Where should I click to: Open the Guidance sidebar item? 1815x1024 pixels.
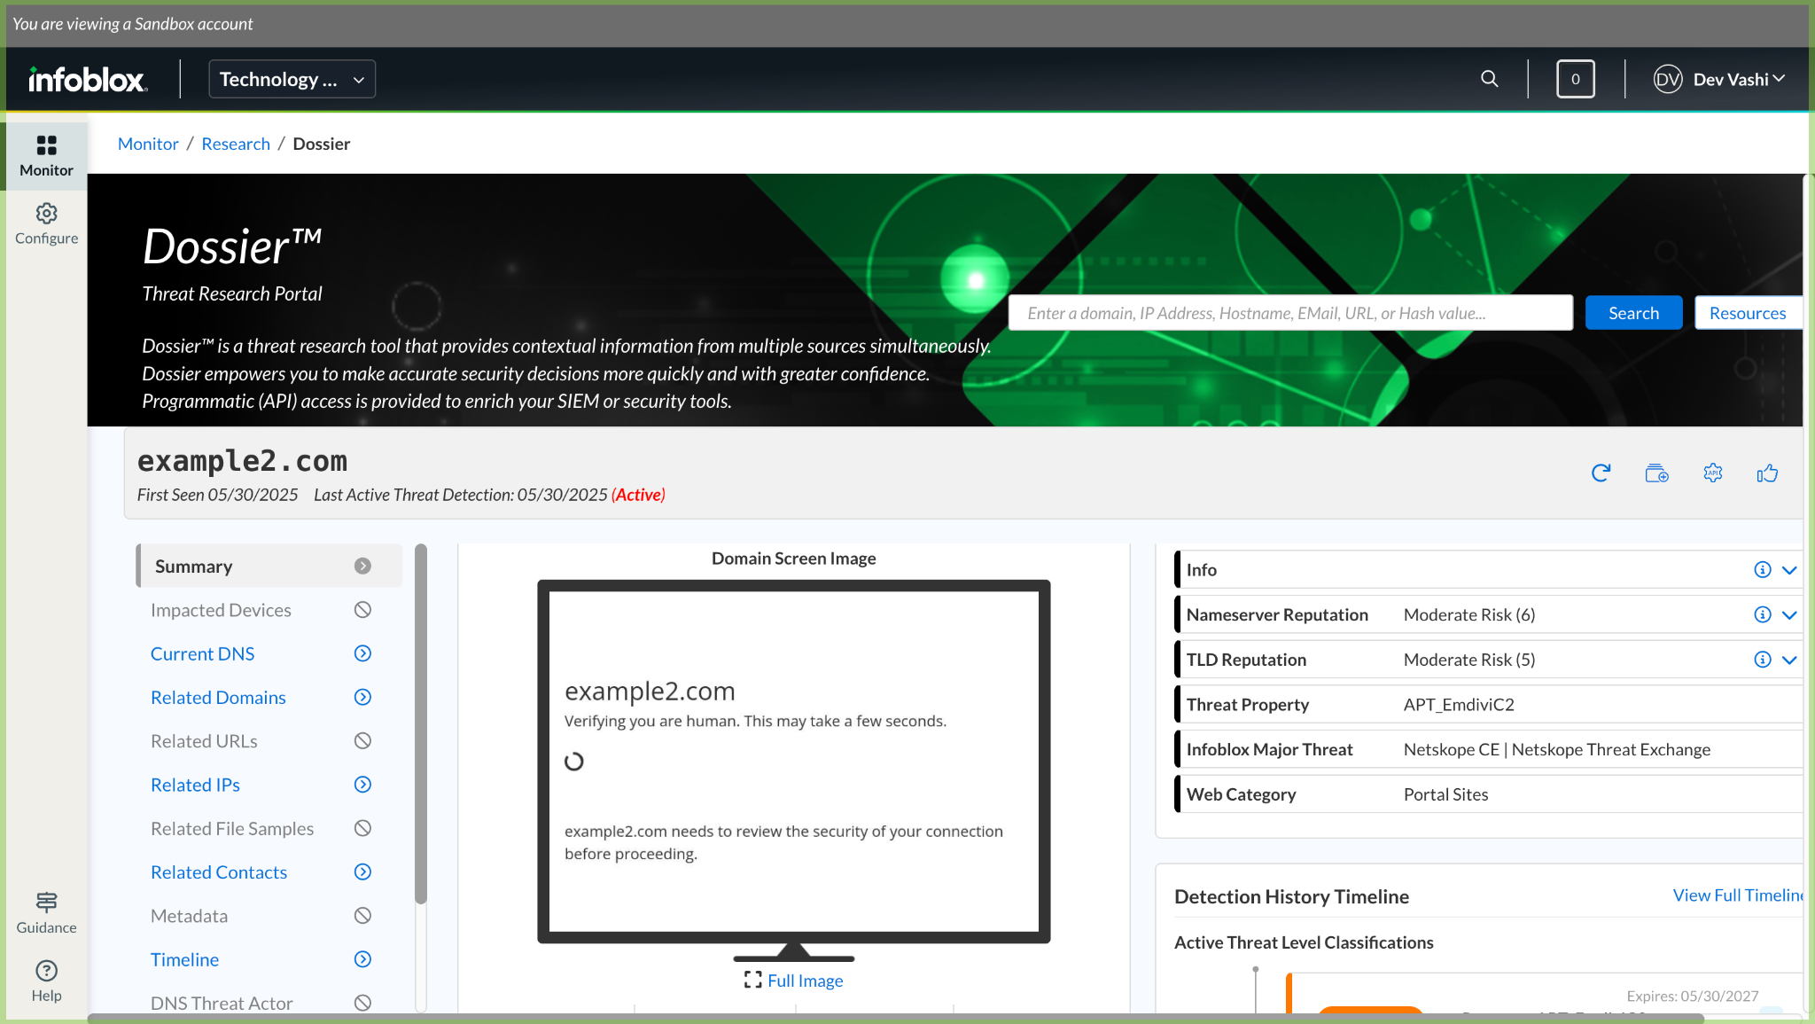pyautogui.click(x=46, y=913)
